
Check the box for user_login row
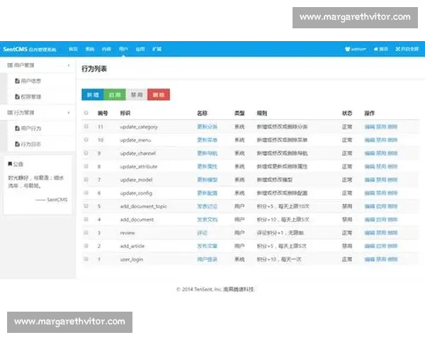(86, 259)
